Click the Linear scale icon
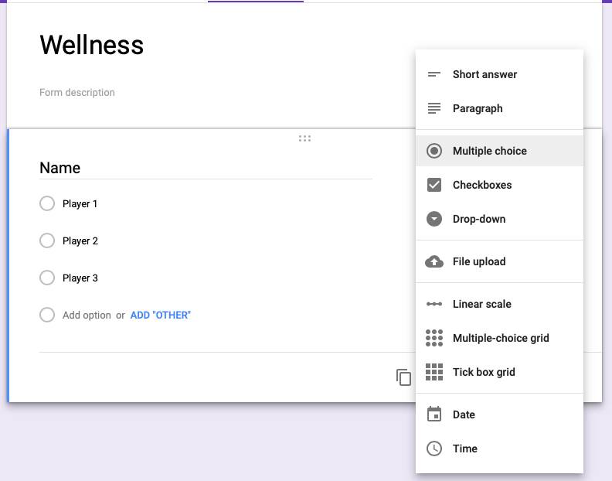Image resolution: width=612 pixels, height=481 pixels. tap(434, 304)
